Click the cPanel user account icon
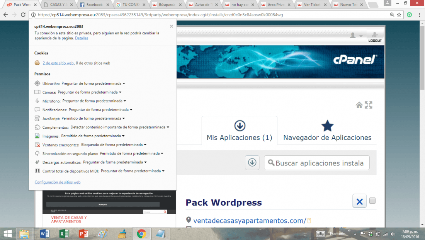The width and height of the screenshot is (425, 240). pyautogui.click(x=353, y=36)
